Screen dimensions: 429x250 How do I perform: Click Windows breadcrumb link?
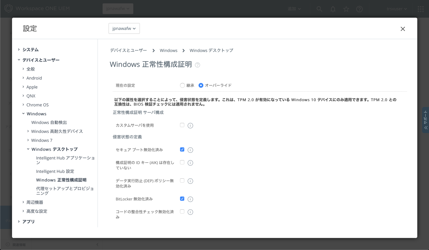click(168, 50)
